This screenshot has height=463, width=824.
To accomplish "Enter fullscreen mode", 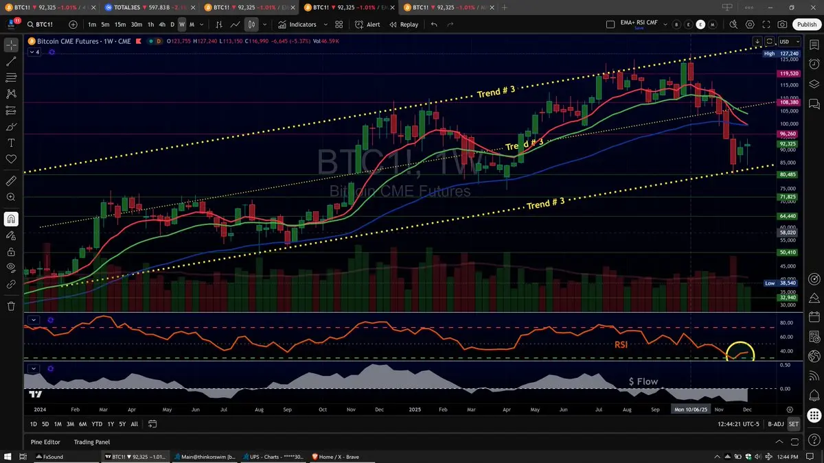I will click(x=767, y=24).
